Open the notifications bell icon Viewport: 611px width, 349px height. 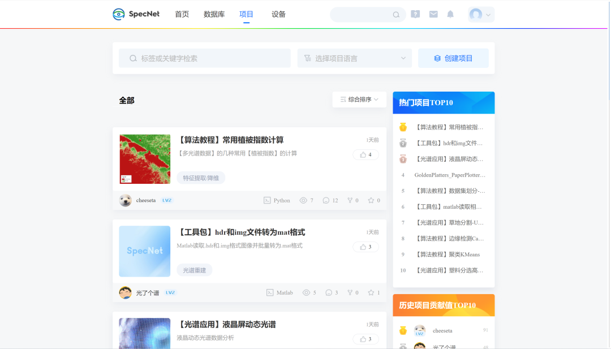click(450, 14)
